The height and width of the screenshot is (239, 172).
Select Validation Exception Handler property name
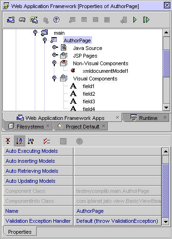[38, 221]
